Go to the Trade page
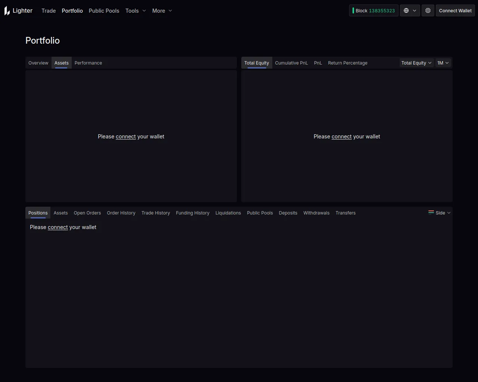Screen dimensions: 478x382 coord(49,11)
